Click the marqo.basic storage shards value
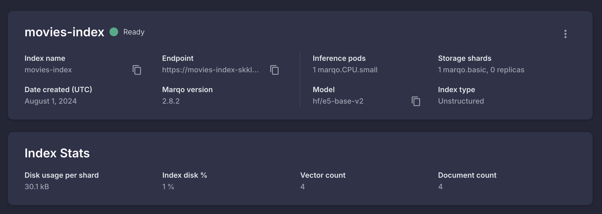 (x=481, y=70)
